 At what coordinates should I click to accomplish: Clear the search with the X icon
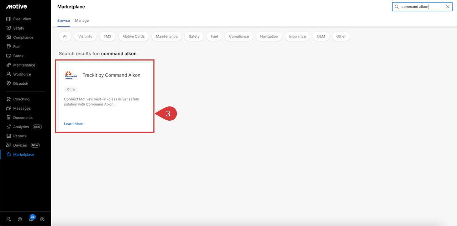coord(448,6)
